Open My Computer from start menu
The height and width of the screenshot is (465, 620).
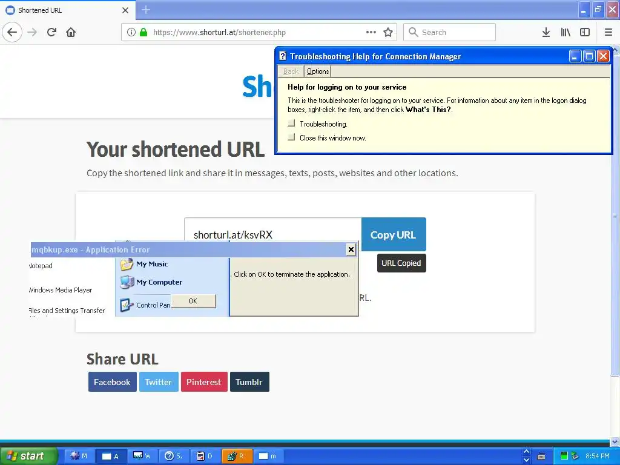151,282
